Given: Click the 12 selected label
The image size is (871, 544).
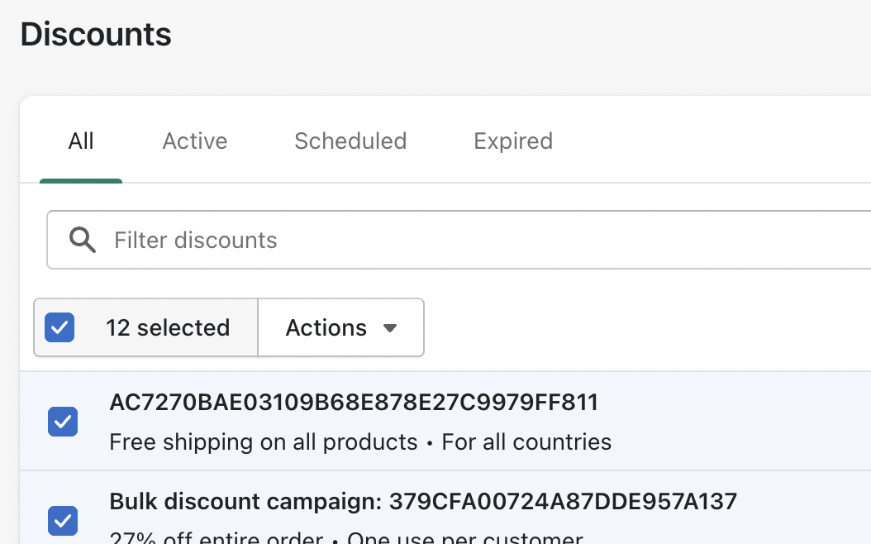Looking at the screenshot, I should 168,328.
